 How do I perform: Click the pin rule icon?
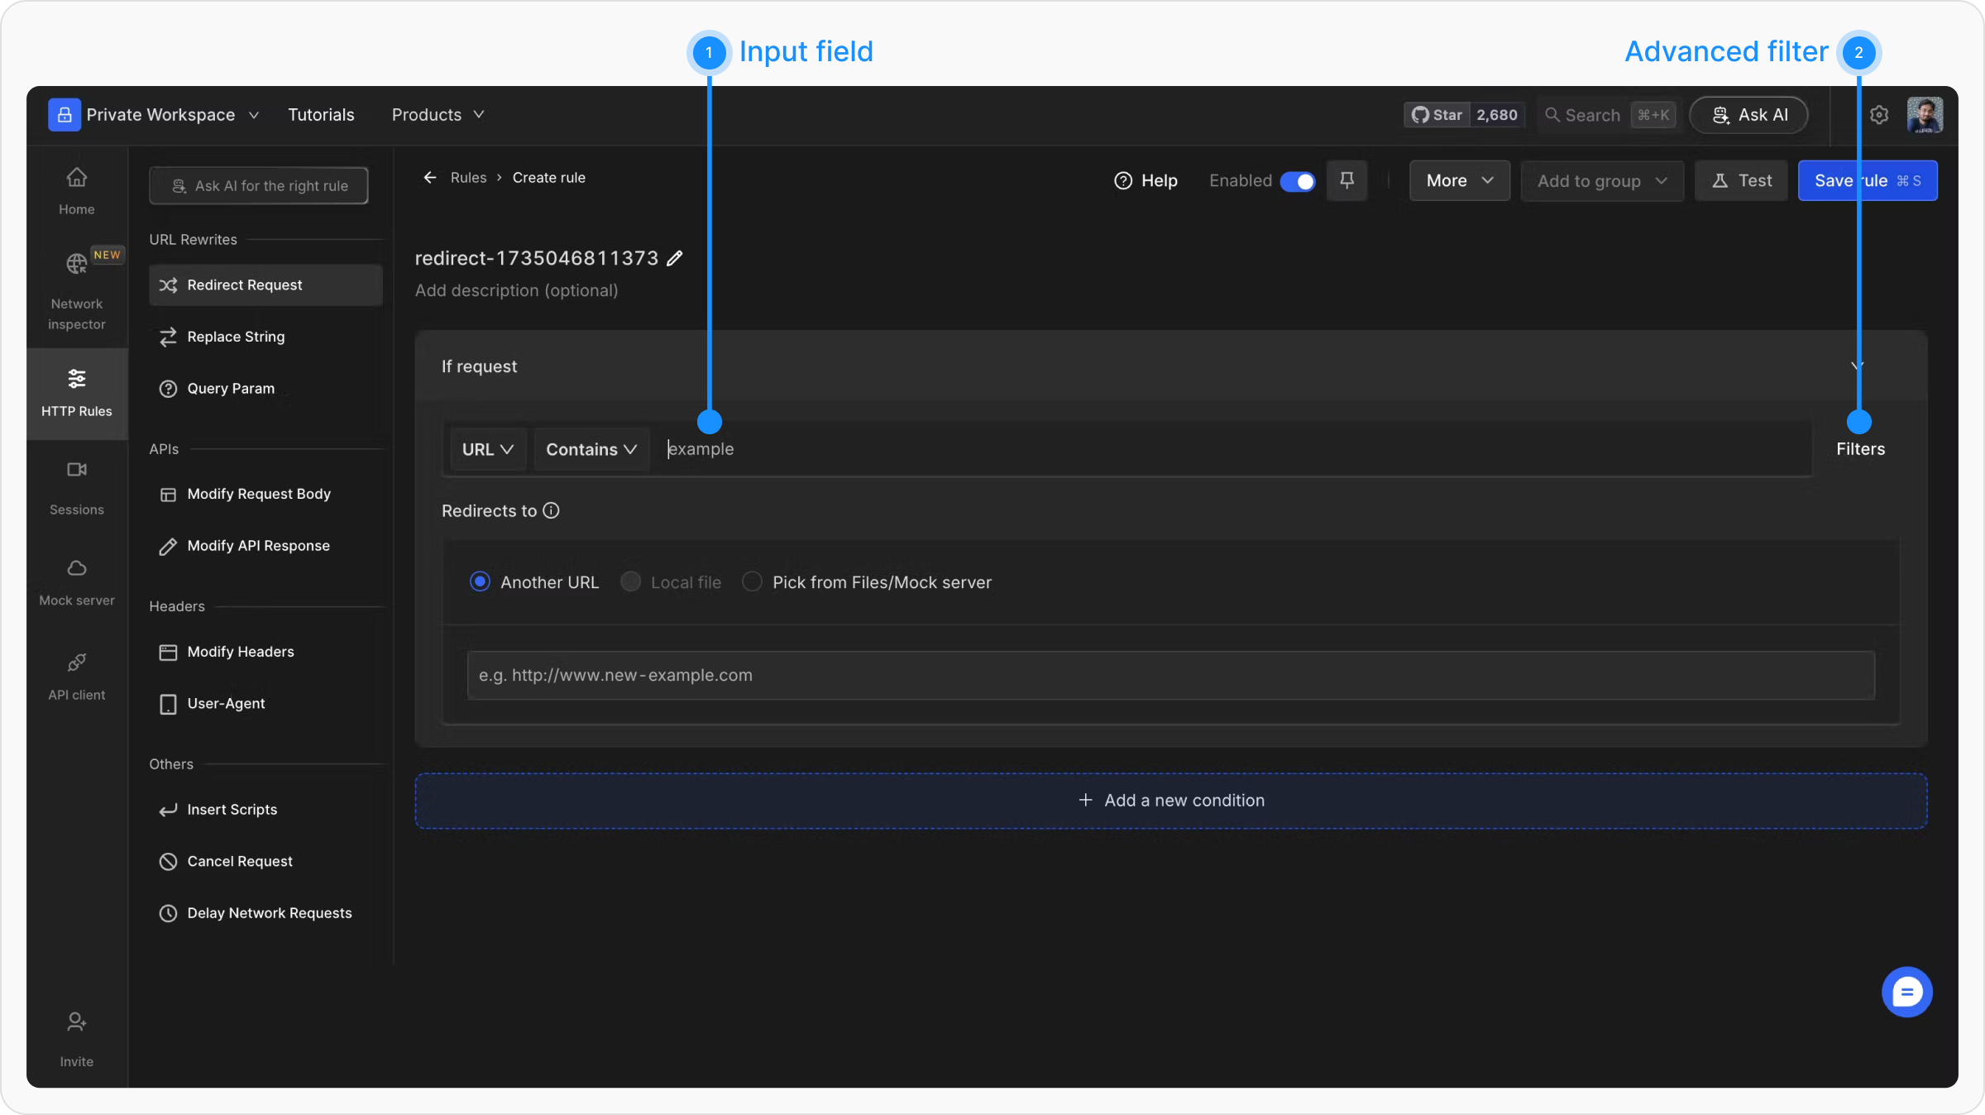[1346, 180]
